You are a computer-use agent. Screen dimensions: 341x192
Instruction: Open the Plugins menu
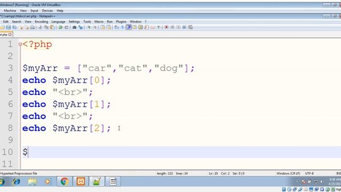point(121,21)
